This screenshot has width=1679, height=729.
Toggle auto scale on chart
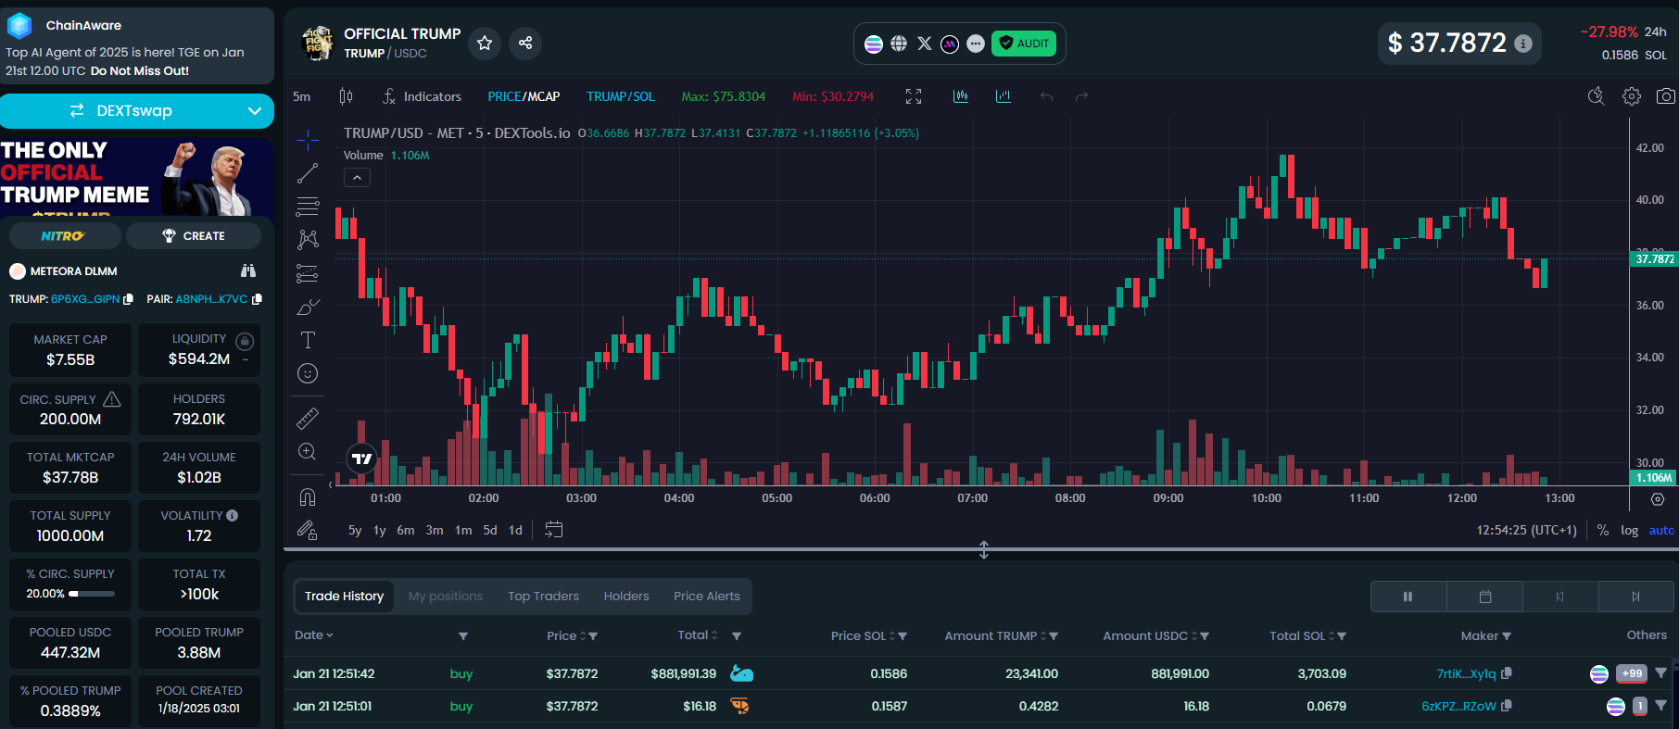pyautogui.click(x=1661, y=531)
